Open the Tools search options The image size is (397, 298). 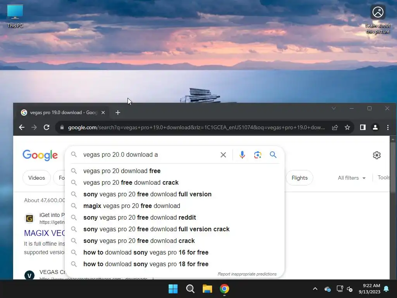tap(383, 177)
